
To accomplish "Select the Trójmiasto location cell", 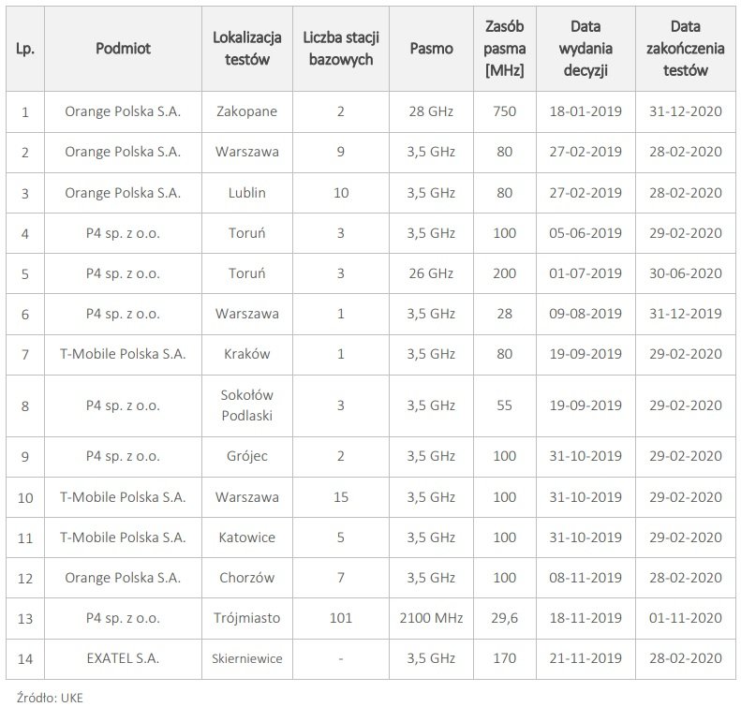I will (x=247, y=618).
